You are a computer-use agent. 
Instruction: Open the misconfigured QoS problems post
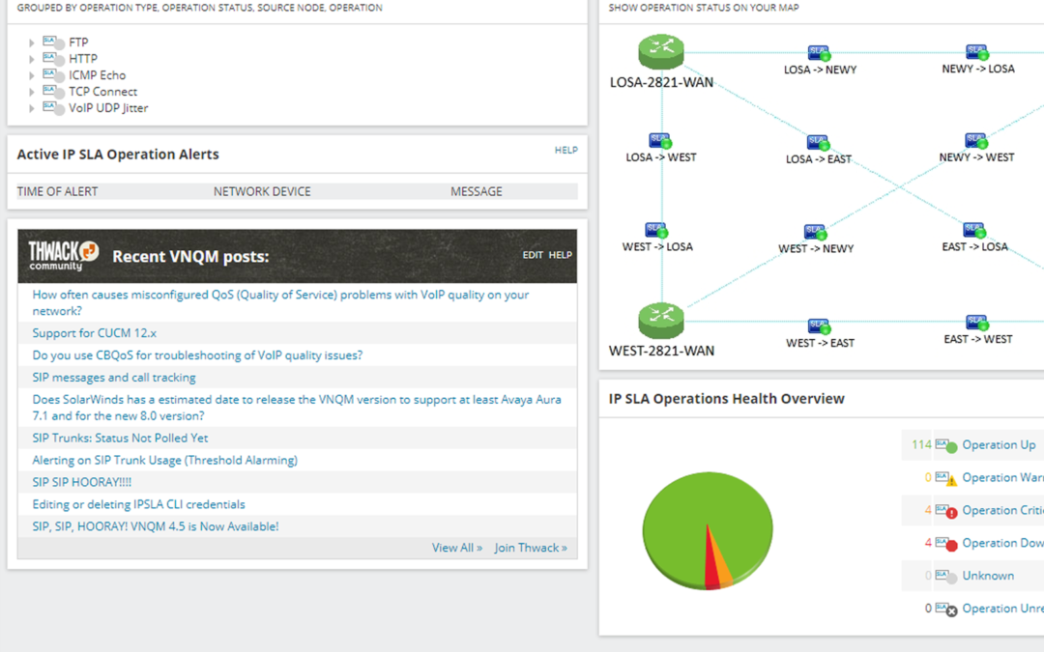click(x=280, y=302)
